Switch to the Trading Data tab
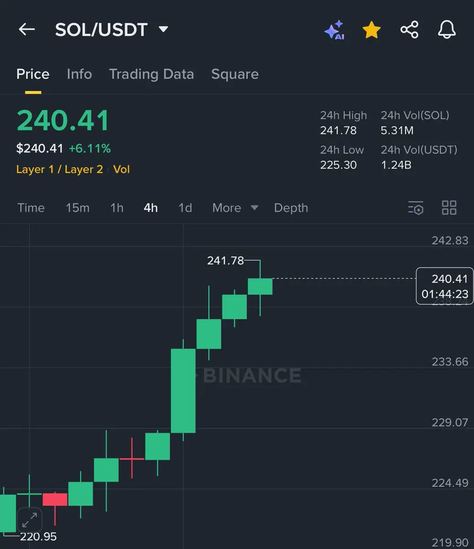This screenshot has width=474, height=549. click(152, 74)
